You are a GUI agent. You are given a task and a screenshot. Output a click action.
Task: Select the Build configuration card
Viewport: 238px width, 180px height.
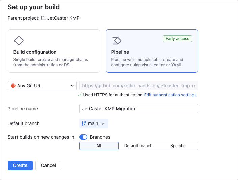(x=54, y=51)
